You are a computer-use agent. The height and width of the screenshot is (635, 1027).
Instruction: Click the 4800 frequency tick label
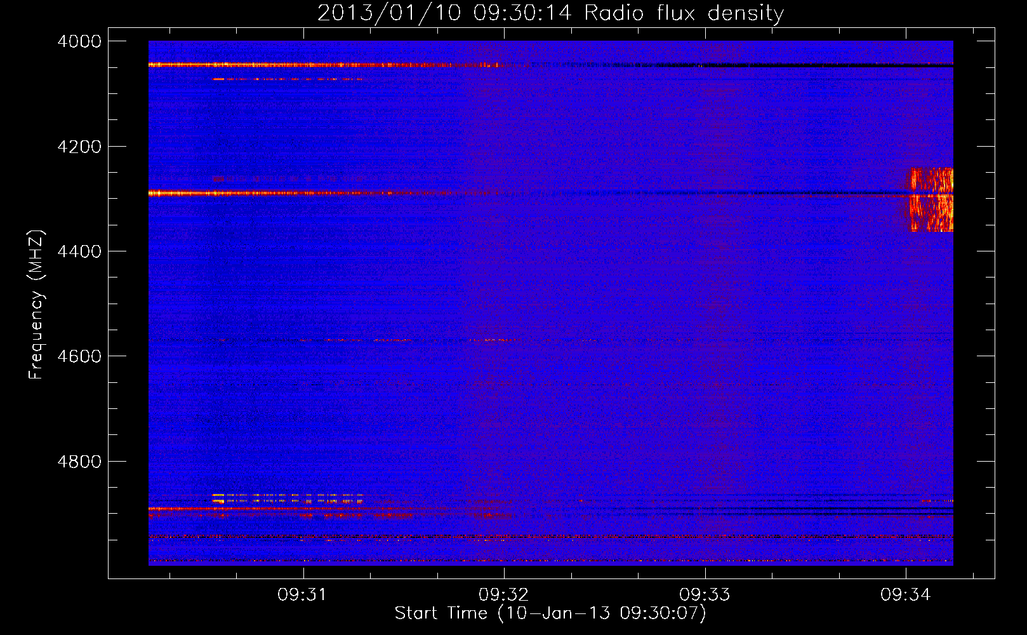click(79, 462)
